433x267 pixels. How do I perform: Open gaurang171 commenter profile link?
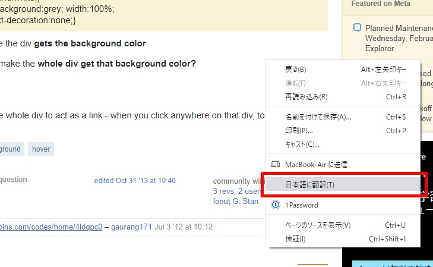[131, 227]
